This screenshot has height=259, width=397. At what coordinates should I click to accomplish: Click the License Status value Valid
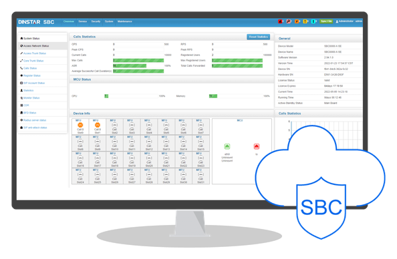coord(327,80)
